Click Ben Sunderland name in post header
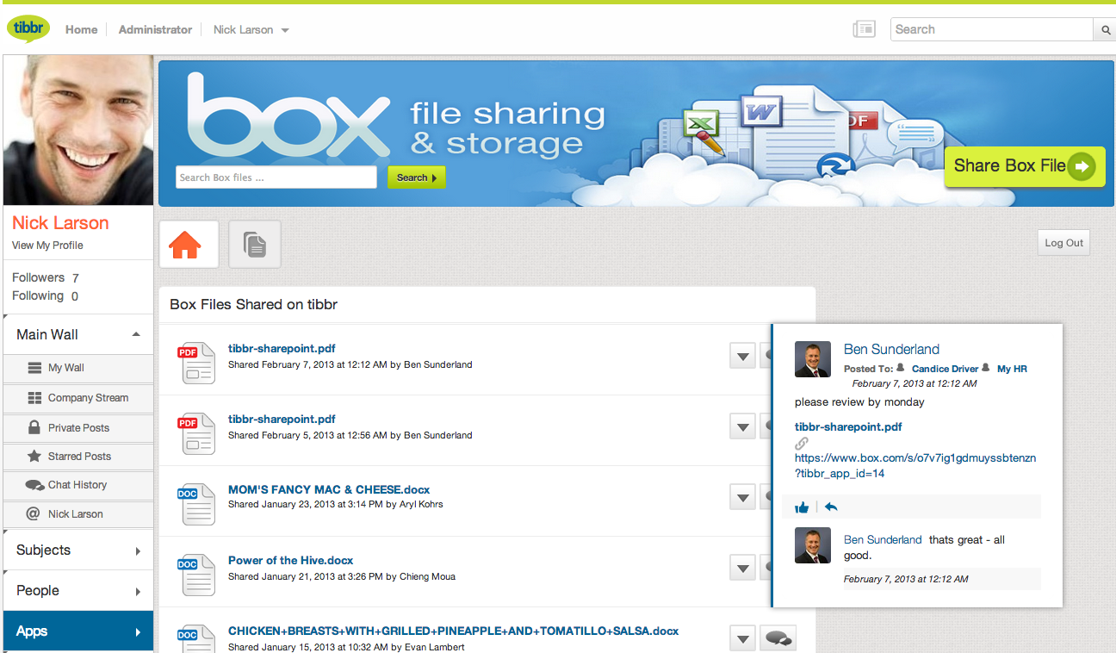This screenshot has width=1116, height=653. coord(891,350)
